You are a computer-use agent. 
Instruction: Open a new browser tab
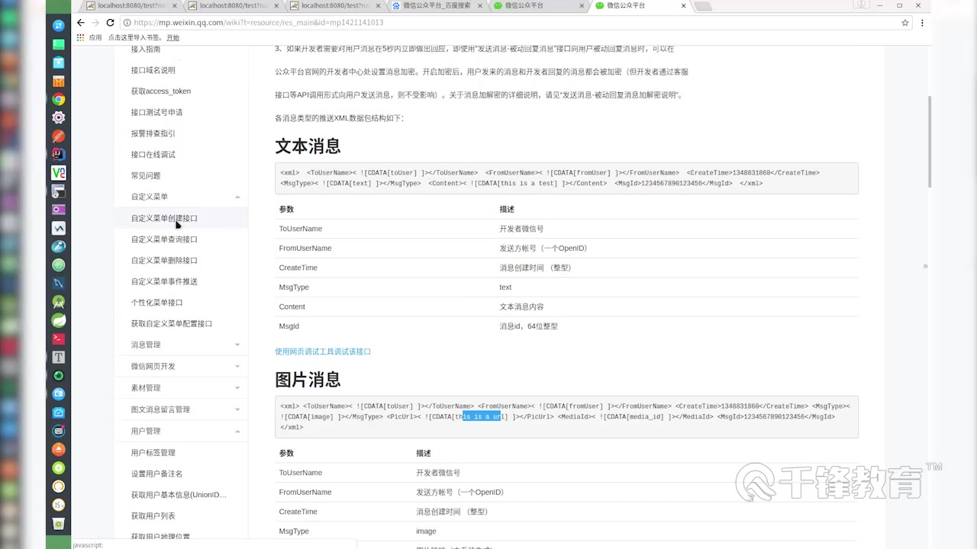tap(703, 6)
